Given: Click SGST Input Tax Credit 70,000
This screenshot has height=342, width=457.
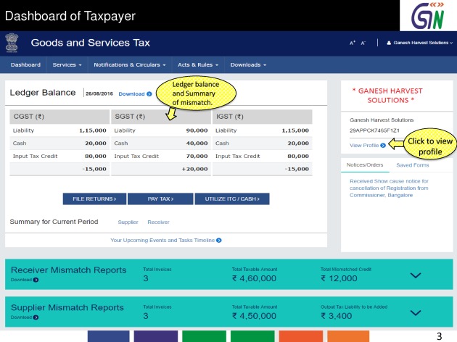Looking at the screenshot, I should pyautogui.click(x=197, y=156).
